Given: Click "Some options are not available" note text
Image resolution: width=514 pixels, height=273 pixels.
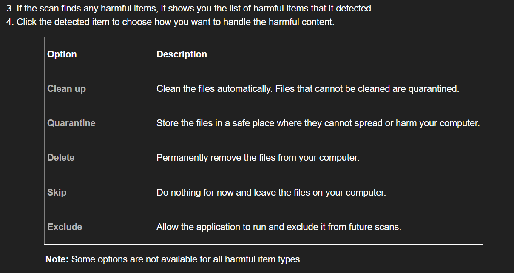Looking at the screenshot, I should tap(187, 259).
